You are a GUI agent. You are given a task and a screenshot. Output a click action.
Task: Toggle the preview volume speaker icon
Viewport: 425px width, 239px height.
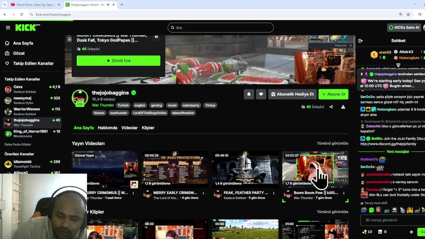point(156,37)
